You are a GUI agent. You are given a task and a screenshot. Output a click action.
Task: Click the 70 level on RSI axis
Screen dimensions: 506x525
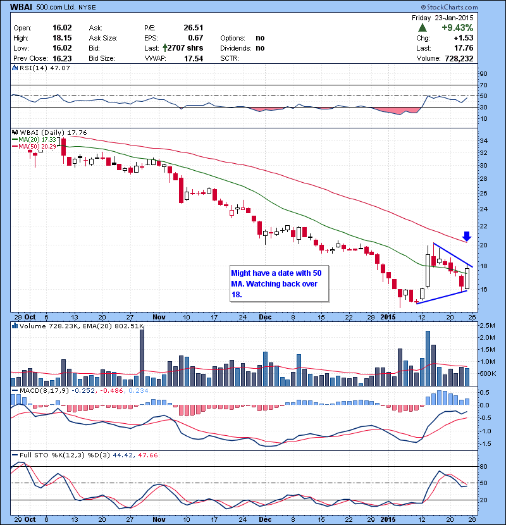pyautogui.click(x=484, y=85)
